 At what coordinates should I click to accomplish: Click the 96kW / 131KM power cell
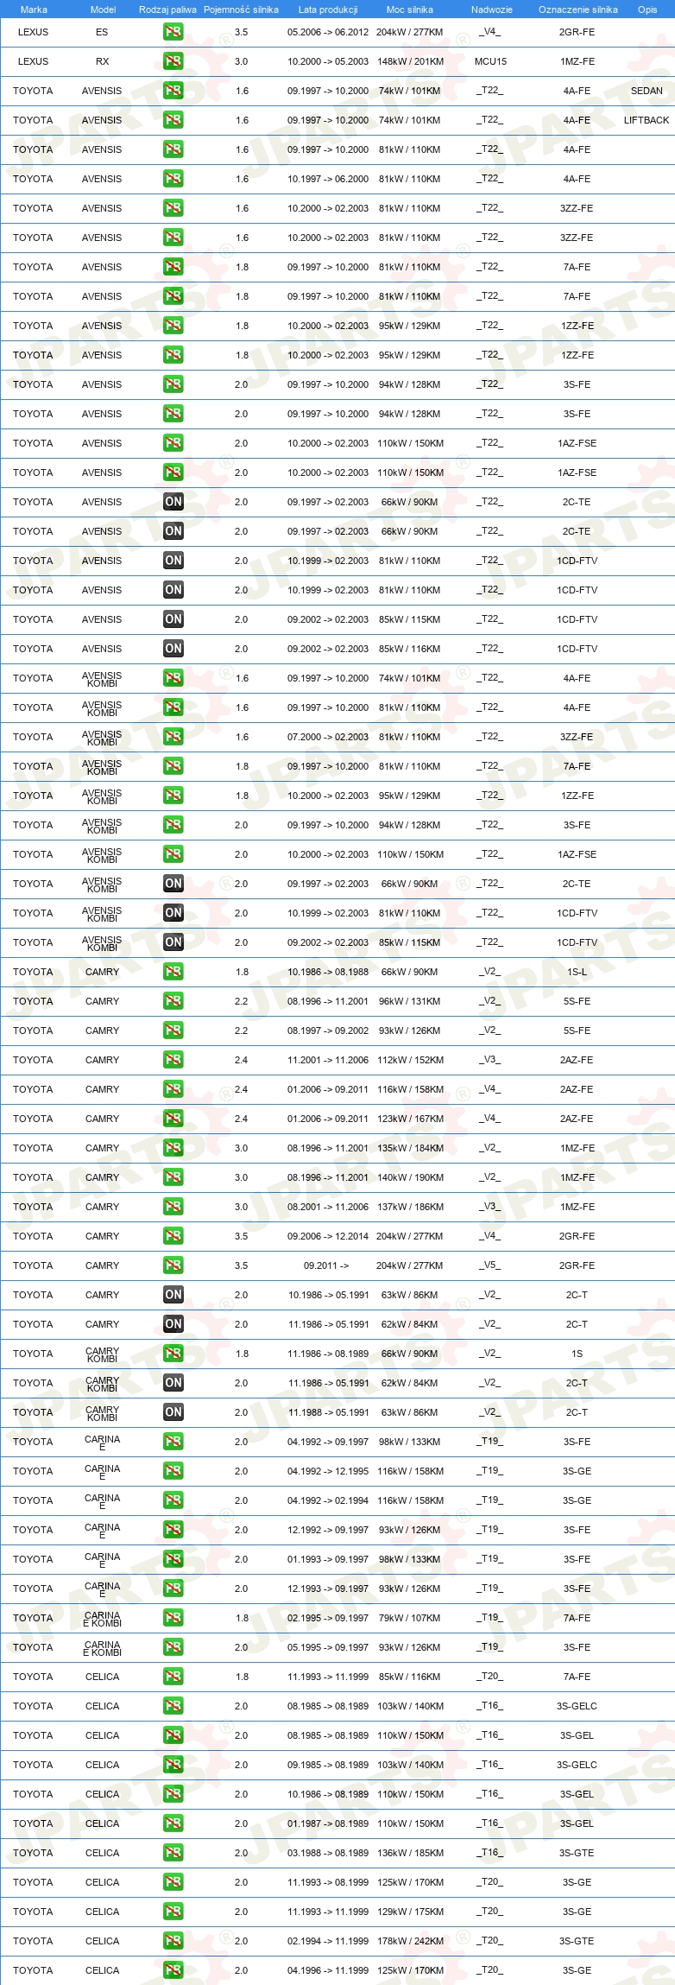pyautogui.click(x=410, y=1001)
